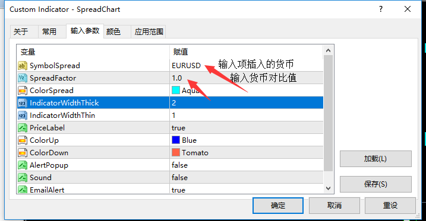Click the ColorSpread color type icon
The image size is (426, 221).
click(22, 91)
